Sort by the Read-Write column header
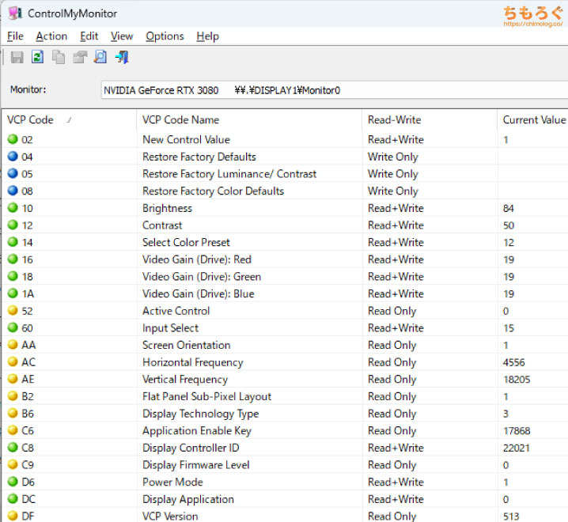Viewport: 568px width, 522px height. pos(430,120)
